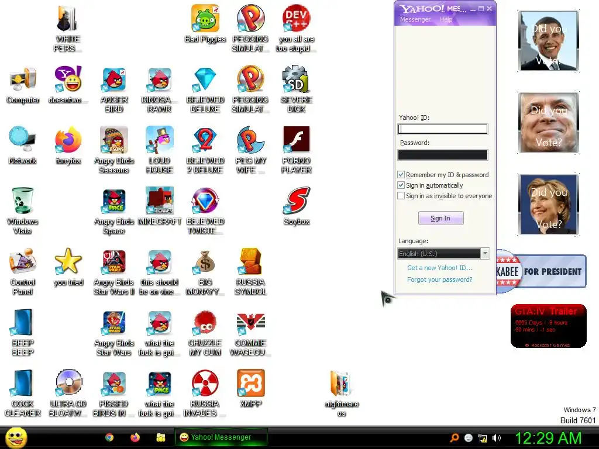Click the magnifier search tray icon

455,438
